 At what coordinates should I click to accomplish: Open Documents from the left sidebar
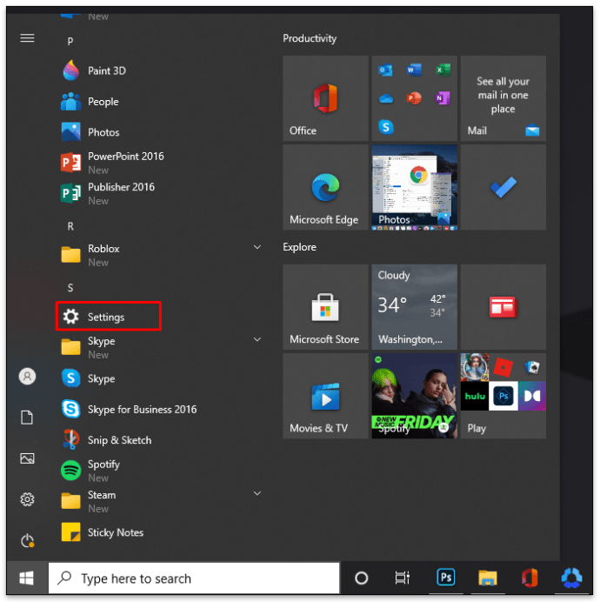[27, 418]
